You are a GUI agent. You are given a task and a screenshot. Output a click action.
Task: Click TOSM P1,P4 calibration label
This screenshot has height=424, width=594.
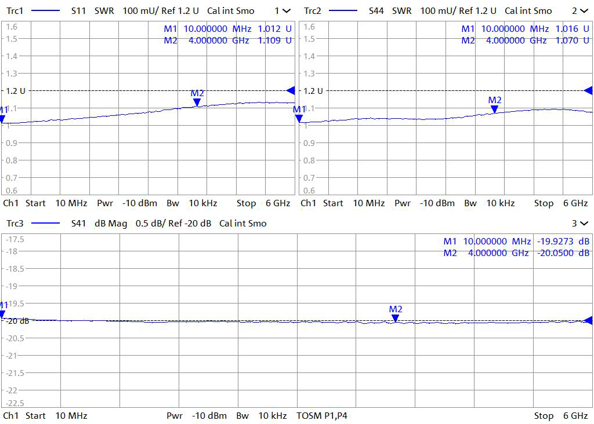[322, 416]
